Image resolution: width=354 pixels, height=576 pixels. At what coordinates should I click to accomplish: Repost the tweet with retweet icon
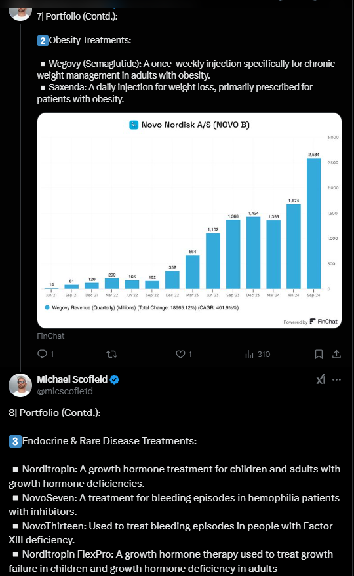[111, 354]
